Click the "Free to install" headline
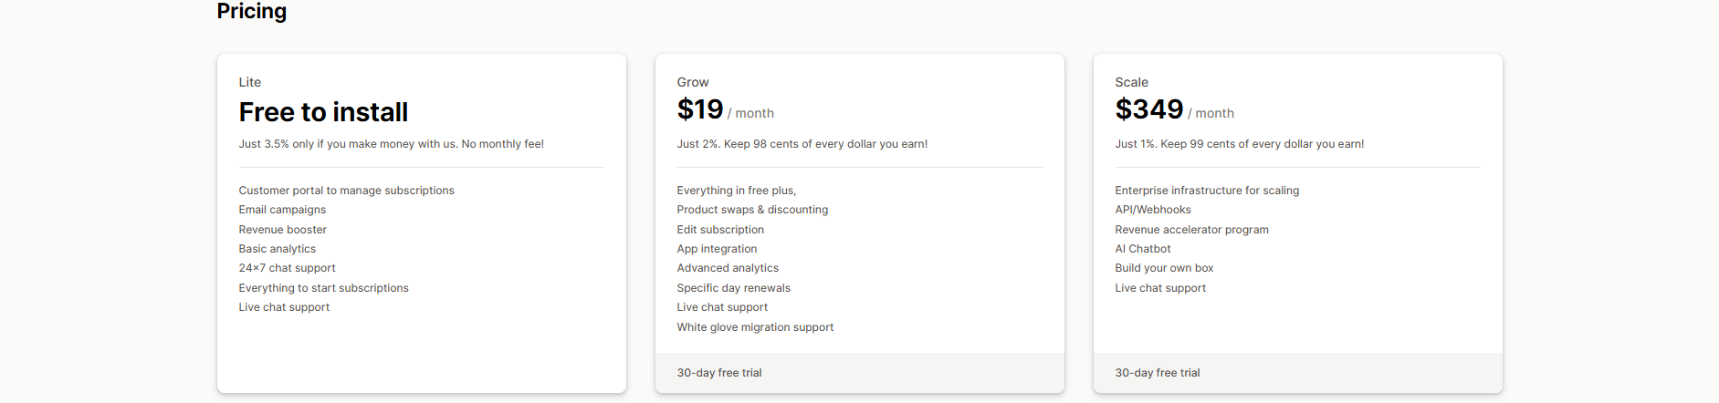 click(323, 112)
